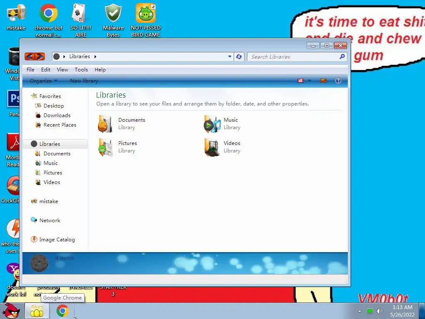Click the green network tray icon

coord(370,311)
